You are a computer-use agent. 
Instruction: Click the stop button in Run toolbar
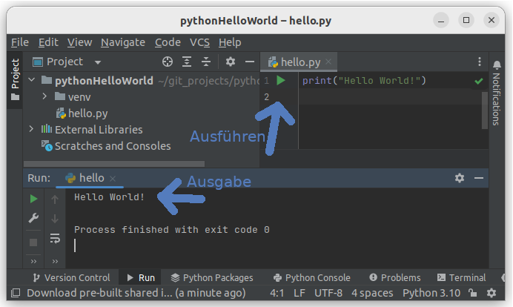33,242
